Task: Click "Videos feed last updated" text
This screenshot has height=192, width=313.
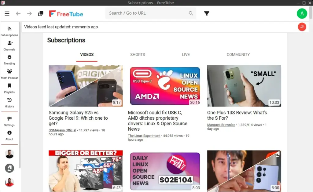Action: [x=61, y=27]
